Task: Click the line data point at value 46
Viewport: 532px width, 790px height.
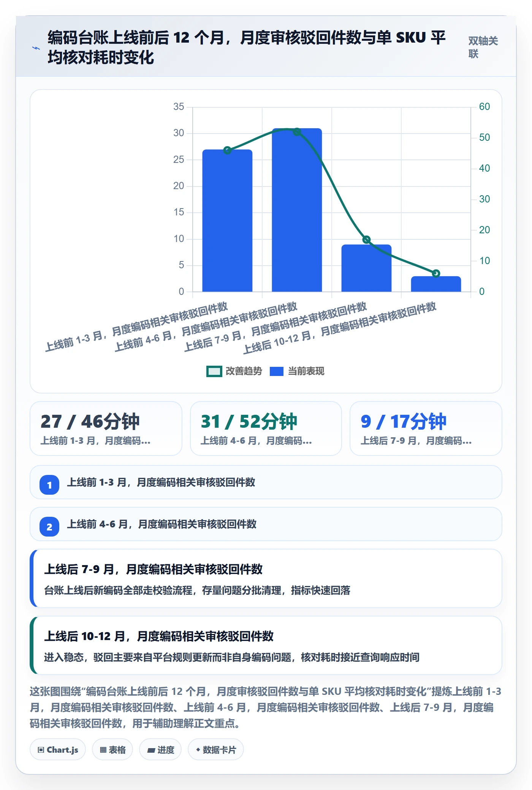Action: tap(227, 150)
